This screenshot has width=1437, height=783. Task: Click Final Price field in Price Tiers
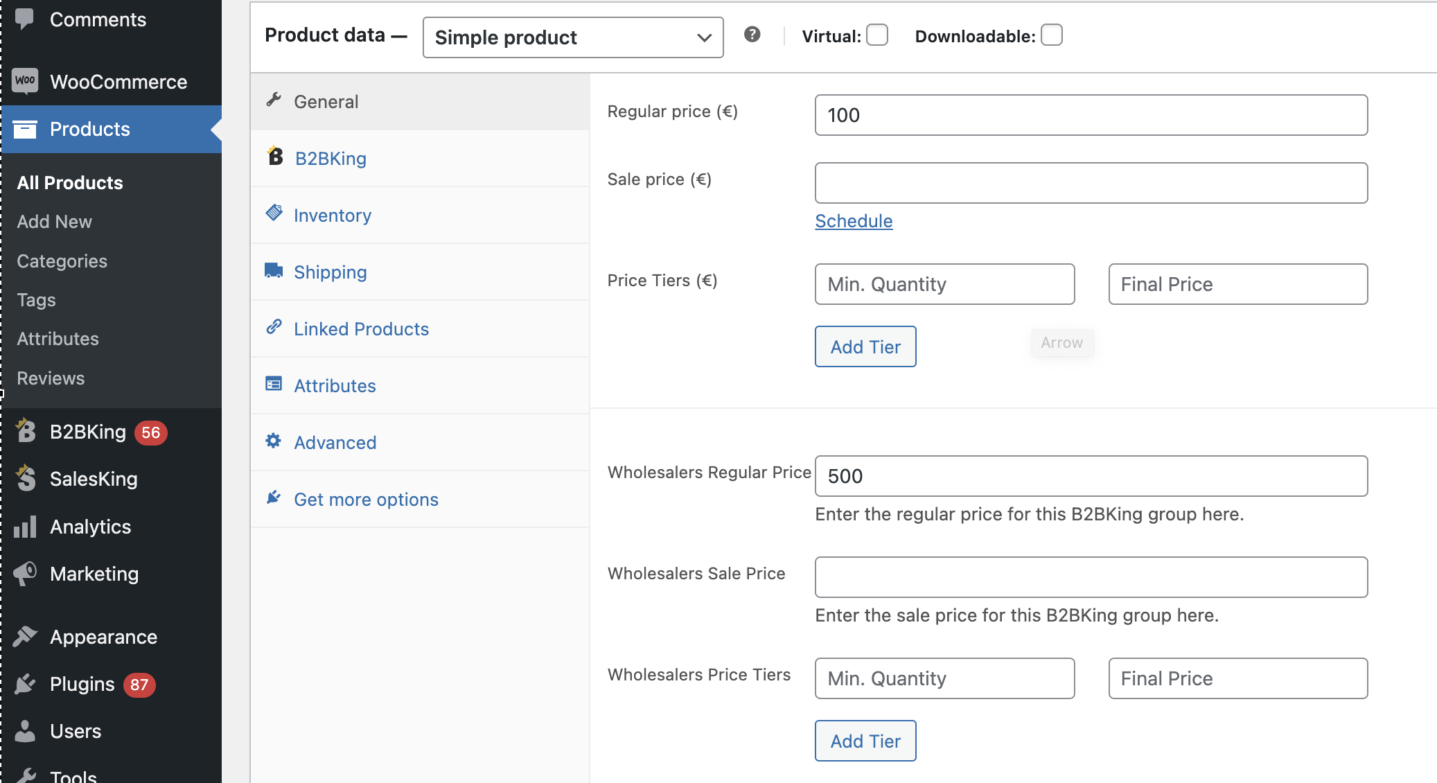tap(1238, 284)
